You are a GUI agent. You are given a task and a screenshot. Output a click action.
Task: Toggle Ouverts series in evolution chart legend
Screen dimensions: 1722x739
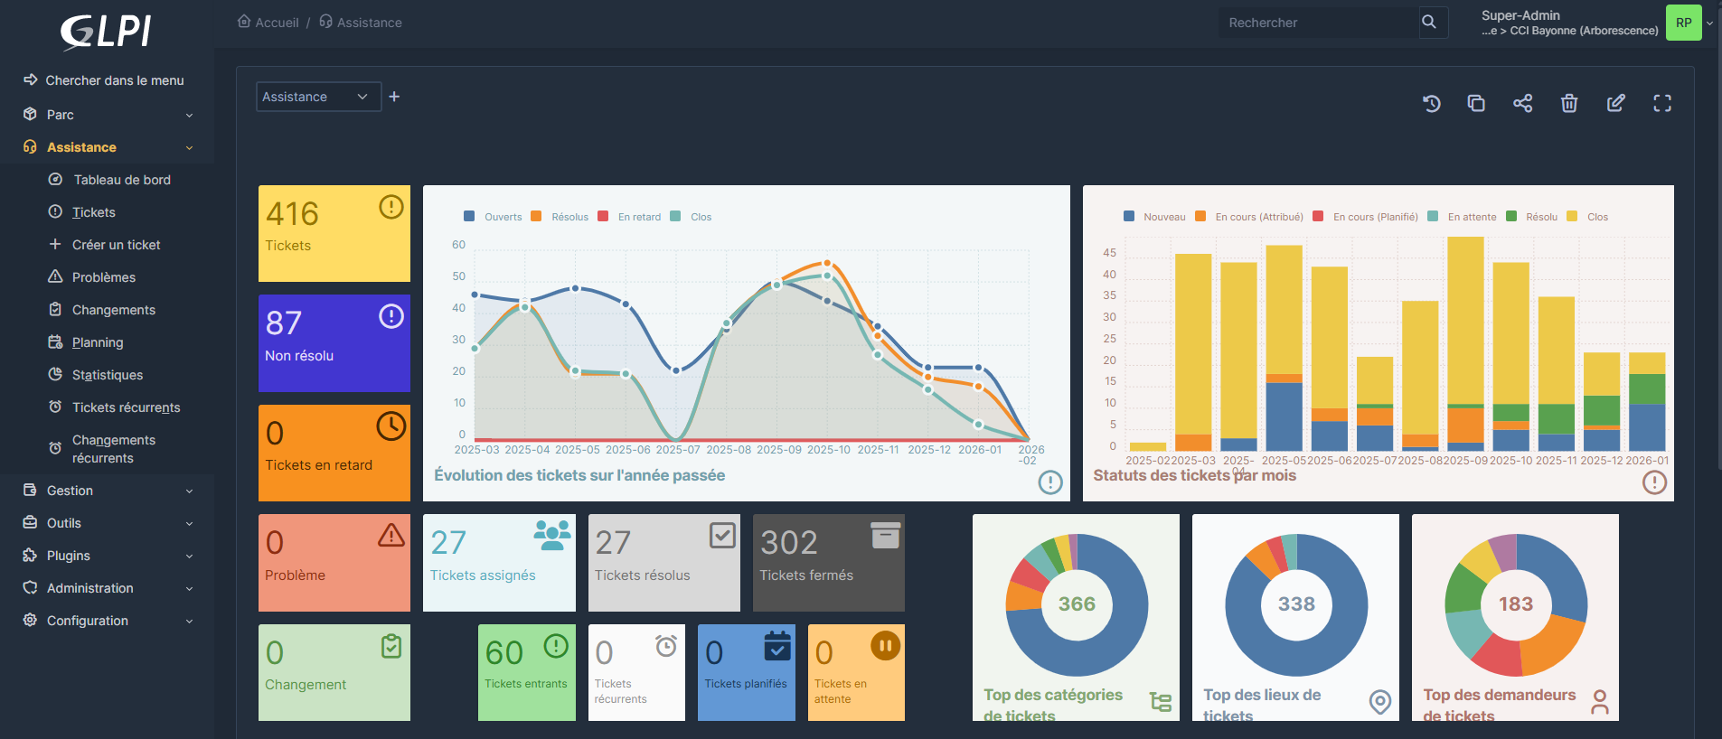pyautogui.click(x=493, y=217)
